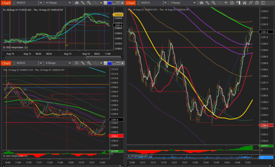
Task: Open drawing tools pencil in 41 Range chart
Action: 83,3
